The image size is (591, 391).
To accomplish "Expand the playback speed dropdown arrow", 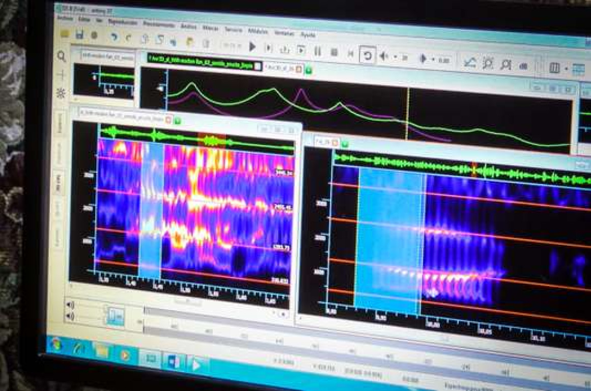I will click(433, 60).
